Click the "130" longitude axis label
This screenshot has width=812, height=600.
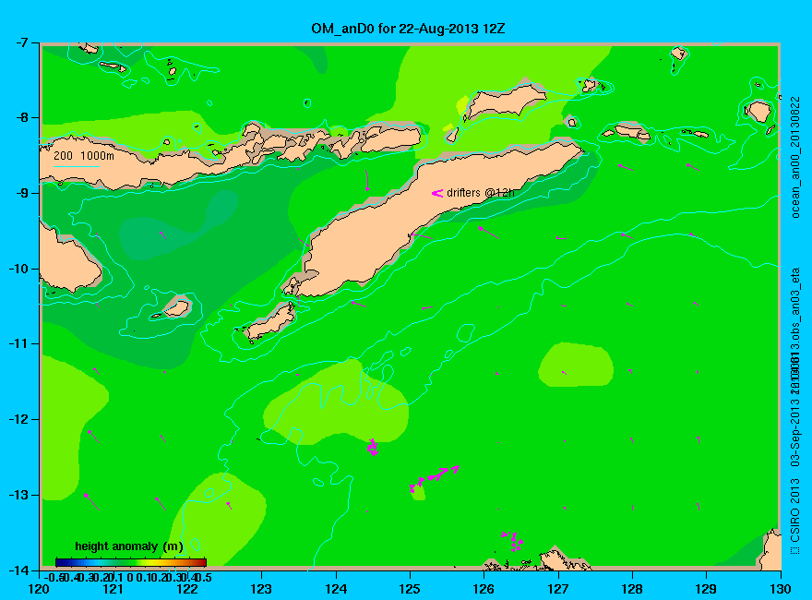coord(781,589)
